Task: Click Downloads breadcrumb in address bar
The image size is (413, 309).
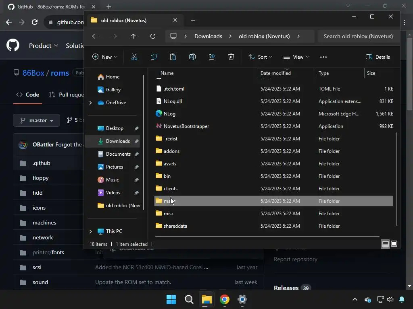Action: [208, 36]
